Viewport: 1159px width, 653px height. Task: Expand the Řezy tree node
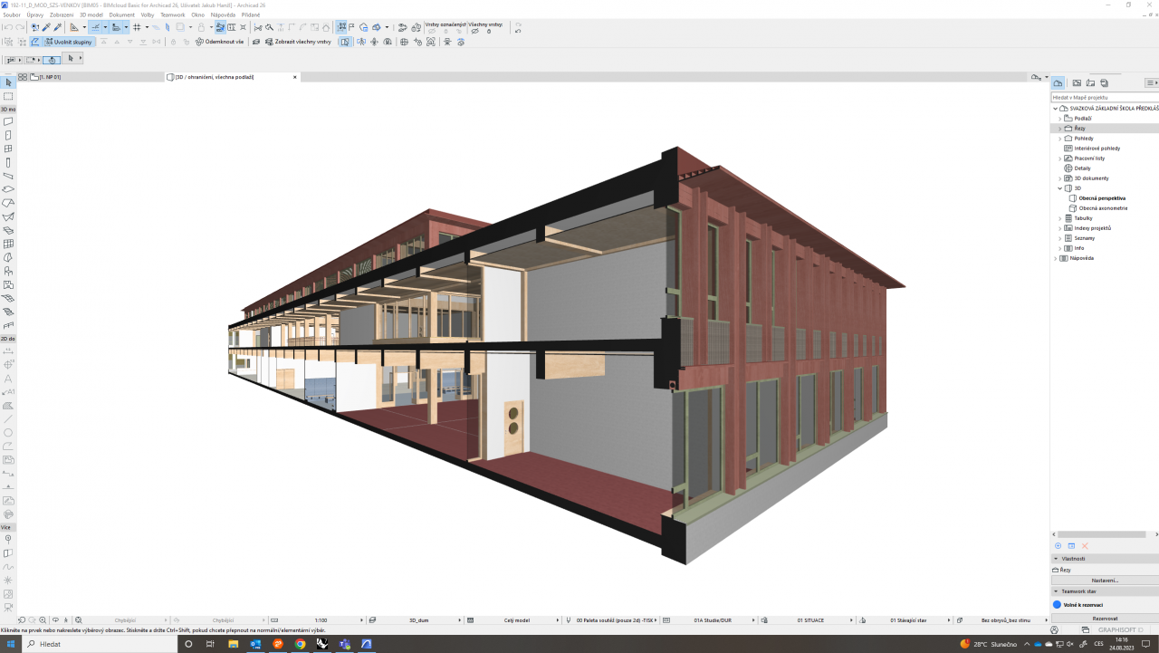(1059, 129)
